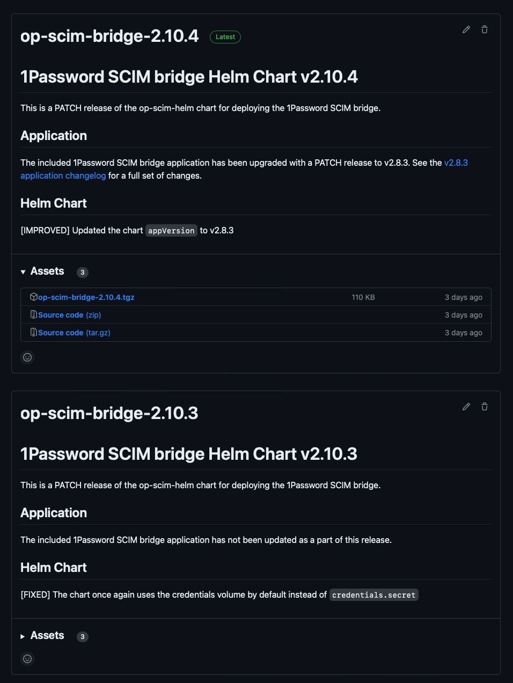Download the op-scim-bridge-2.10.4.tgz asset
The height and width of the screenshot is (683, 513).
click(86, 297)
